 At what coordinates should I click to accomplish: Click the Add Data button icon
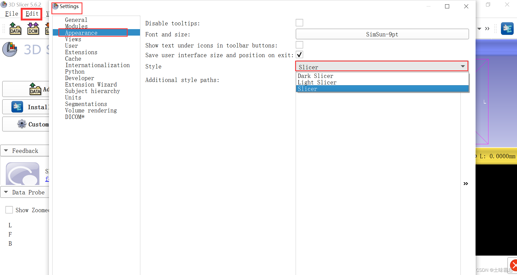click(x=35, y=89)
